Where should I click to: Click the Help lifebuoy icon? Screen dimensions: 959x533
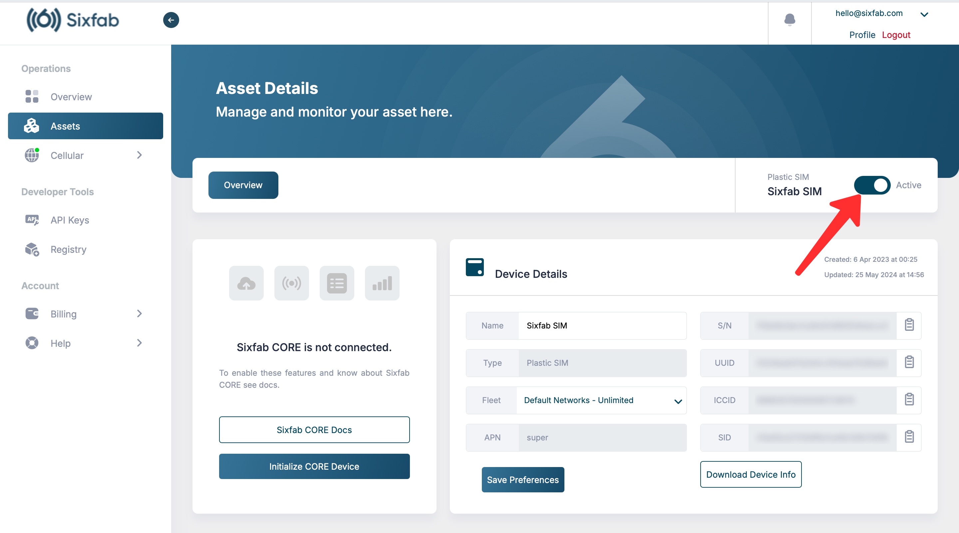click(32, 343)
